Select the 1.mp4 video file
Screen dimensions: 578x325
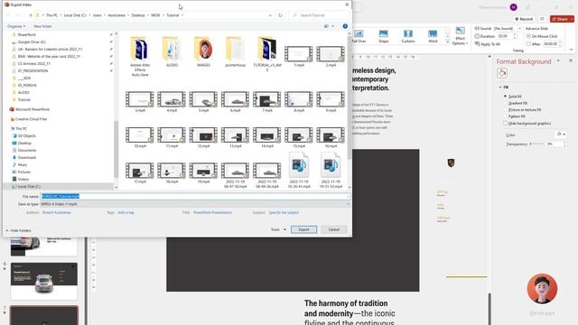tap(299, 56)
